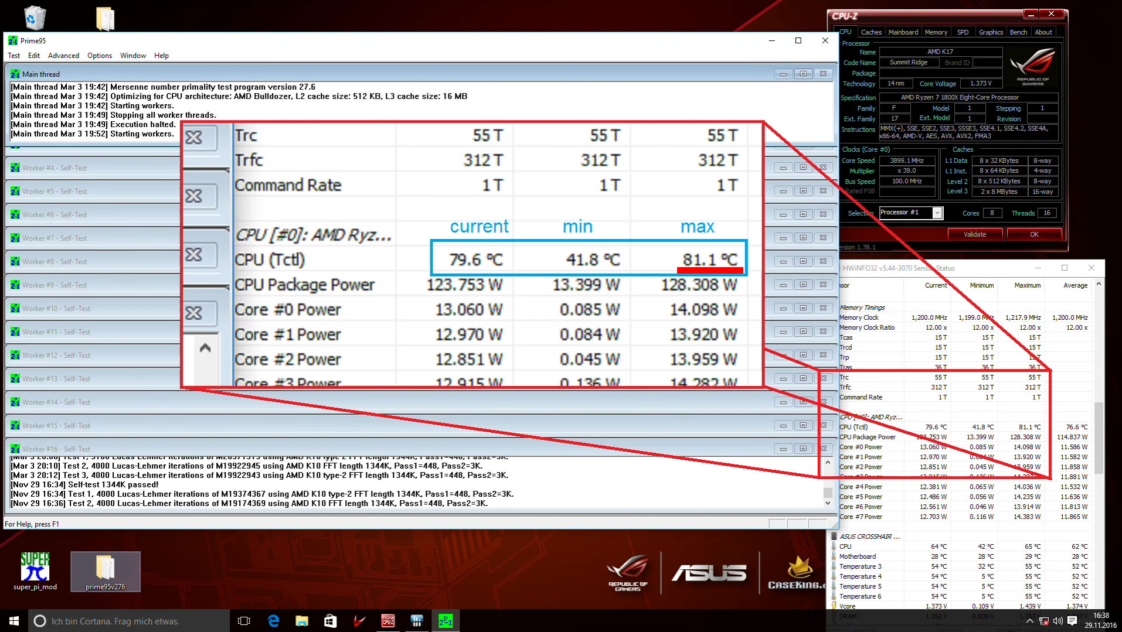Switch to CPU-Z via its taskbar icon

pos(388,621)
